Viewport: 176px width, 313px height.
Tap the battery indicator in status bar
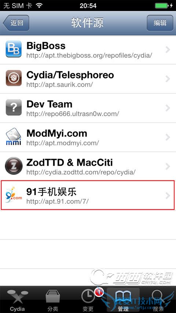pyautogui.click(x=162, y=6)
